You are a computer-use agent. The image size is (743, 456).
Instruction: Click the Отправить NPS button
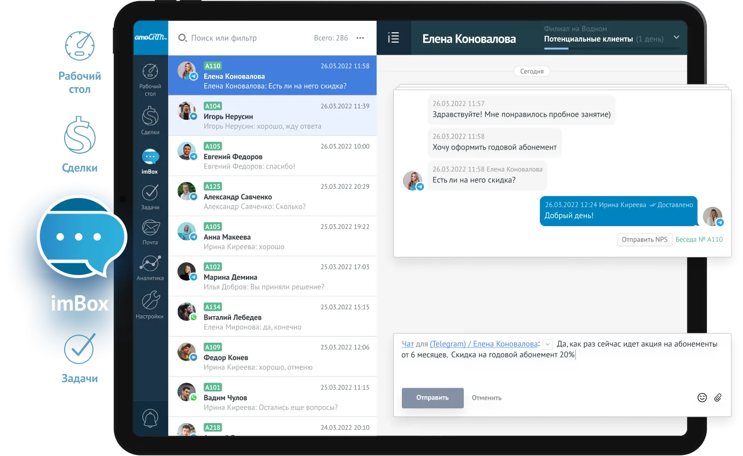[644, 239]
